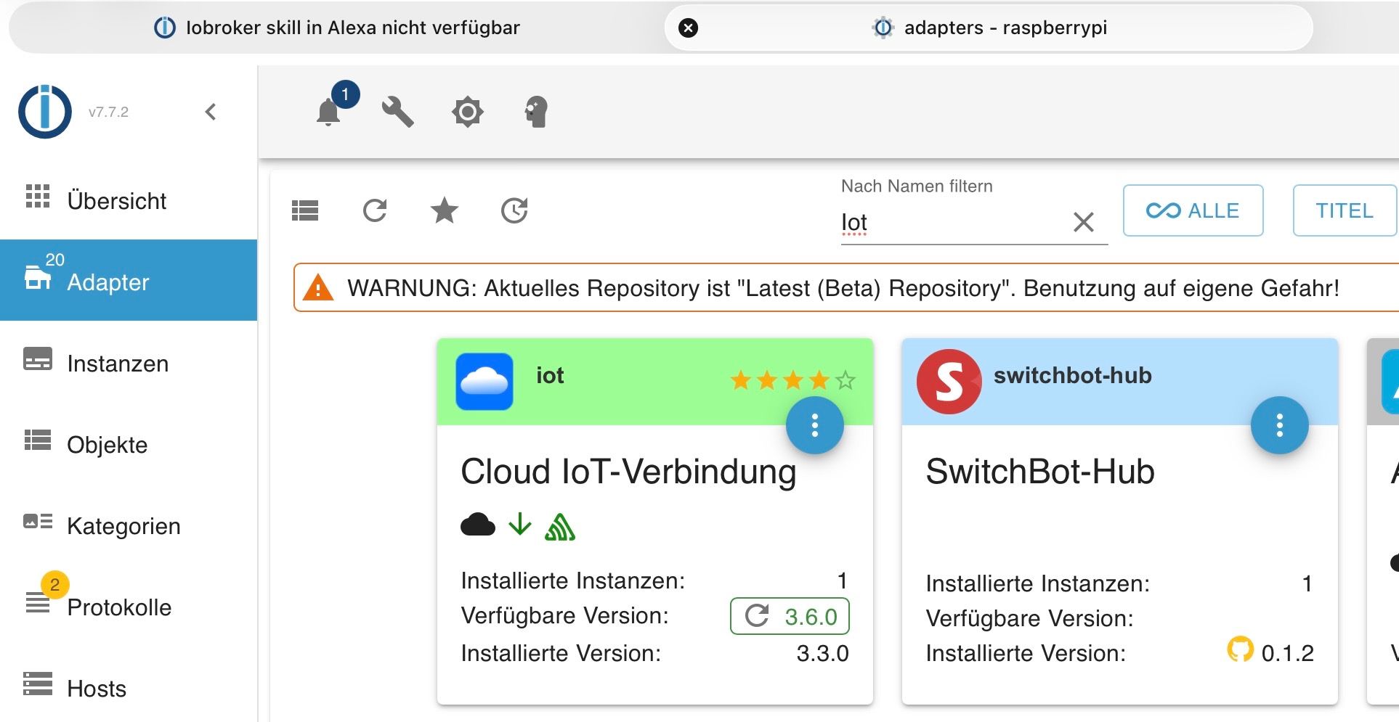Update iot adapter to version 3.6.0
The width and height of the screenshot is (1399, 722).
[790, 616]
